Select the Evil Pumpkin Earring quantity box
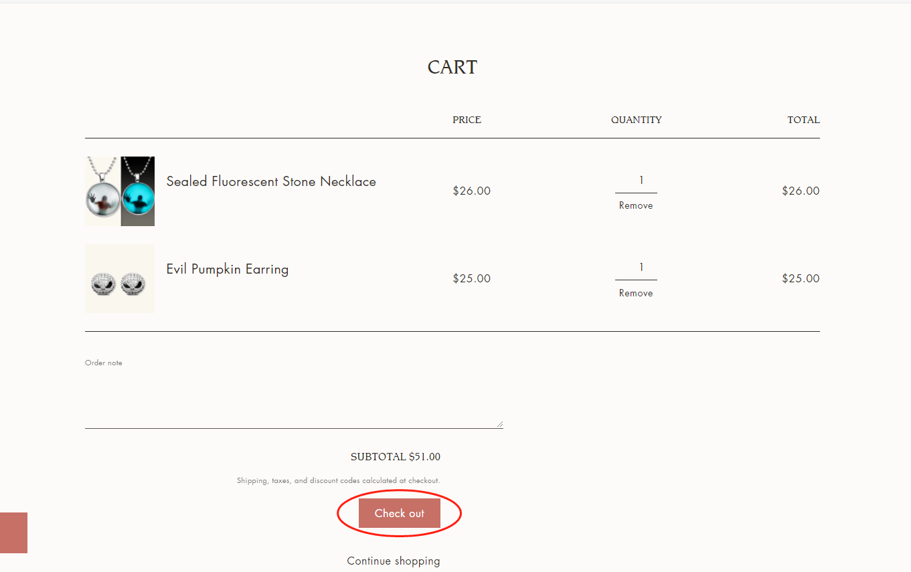911x572 pixels. [x=637, y=268]
